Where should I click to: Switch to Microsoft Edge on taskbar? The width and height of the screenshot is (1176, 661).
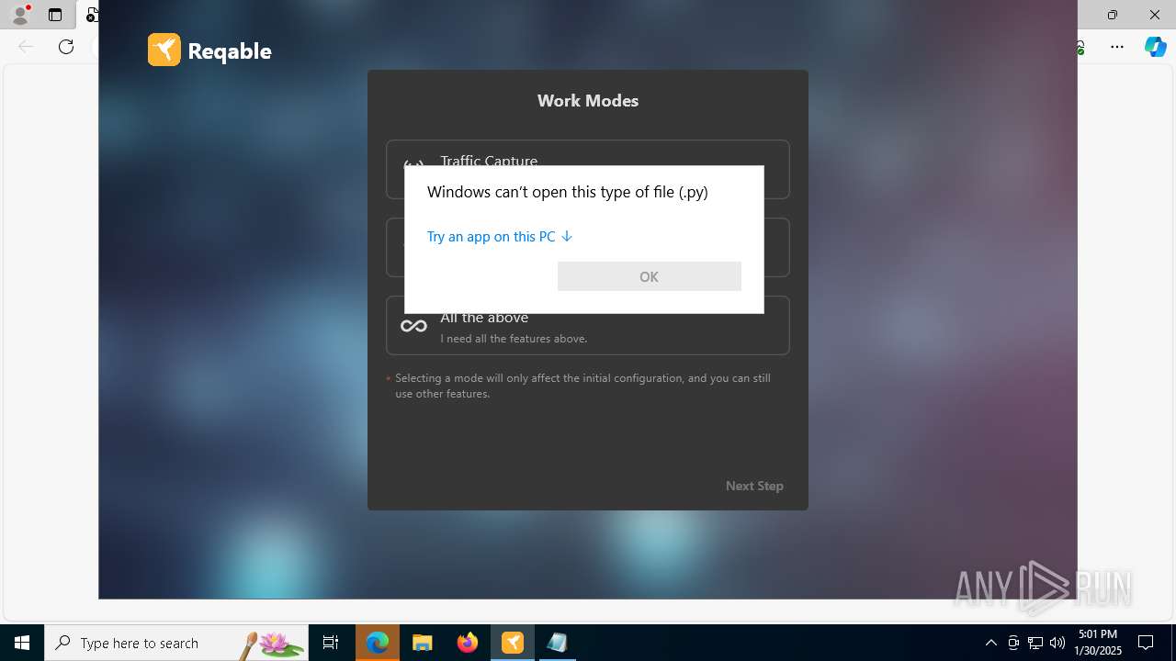pos(378,643)
